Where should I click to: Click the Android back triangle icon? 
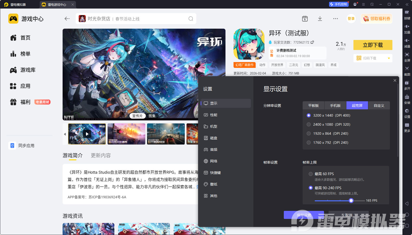407,204
